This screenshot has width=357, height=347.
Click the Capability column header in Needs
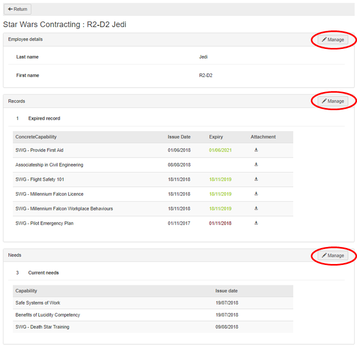point(27,291)
